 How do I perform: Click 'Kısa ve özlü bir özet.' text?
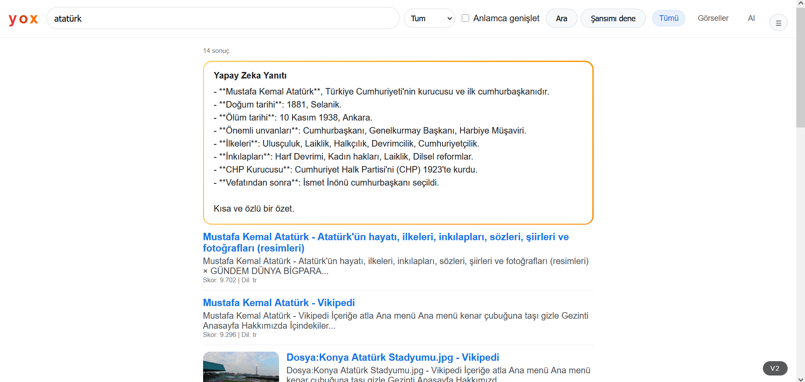254,209
